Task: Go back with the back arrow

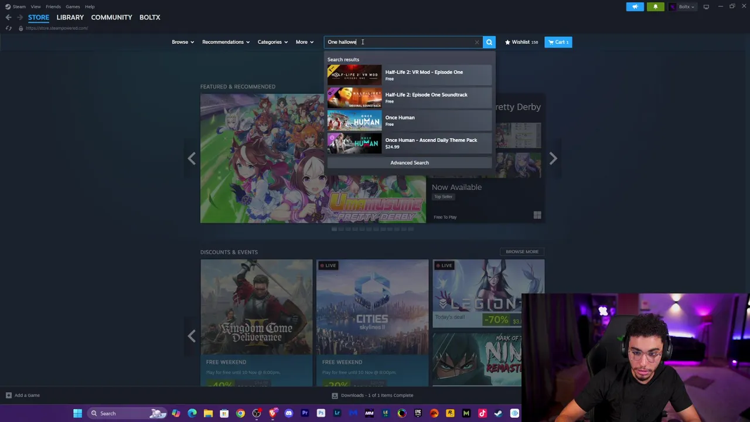Action: pyautogui.click(x=8, y=18)
